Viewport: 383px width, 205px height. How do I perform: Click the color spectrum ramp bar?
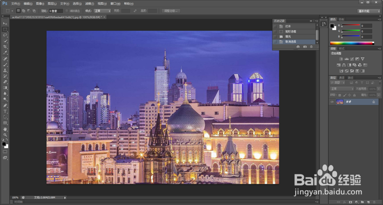(352, 43)
